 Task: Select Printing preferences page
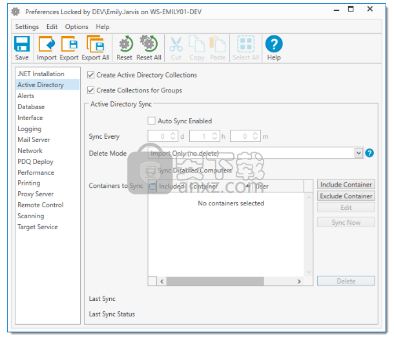[x=48, y=183]
